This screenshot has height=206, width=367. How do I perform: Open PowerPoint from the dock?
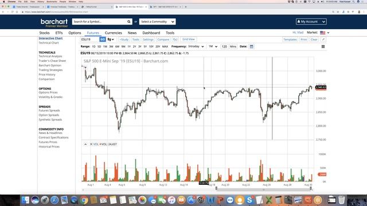(x=220, y=200)
